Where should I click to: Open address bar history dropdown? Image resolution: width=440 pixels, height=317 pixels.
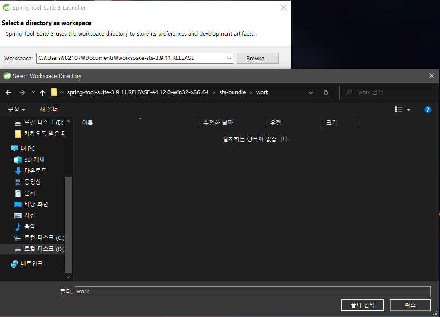(310, 92)
